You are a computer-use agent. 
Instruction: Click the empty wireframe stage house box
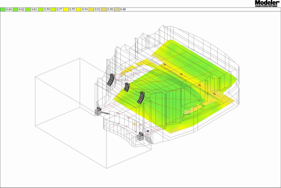coord(60,116)
